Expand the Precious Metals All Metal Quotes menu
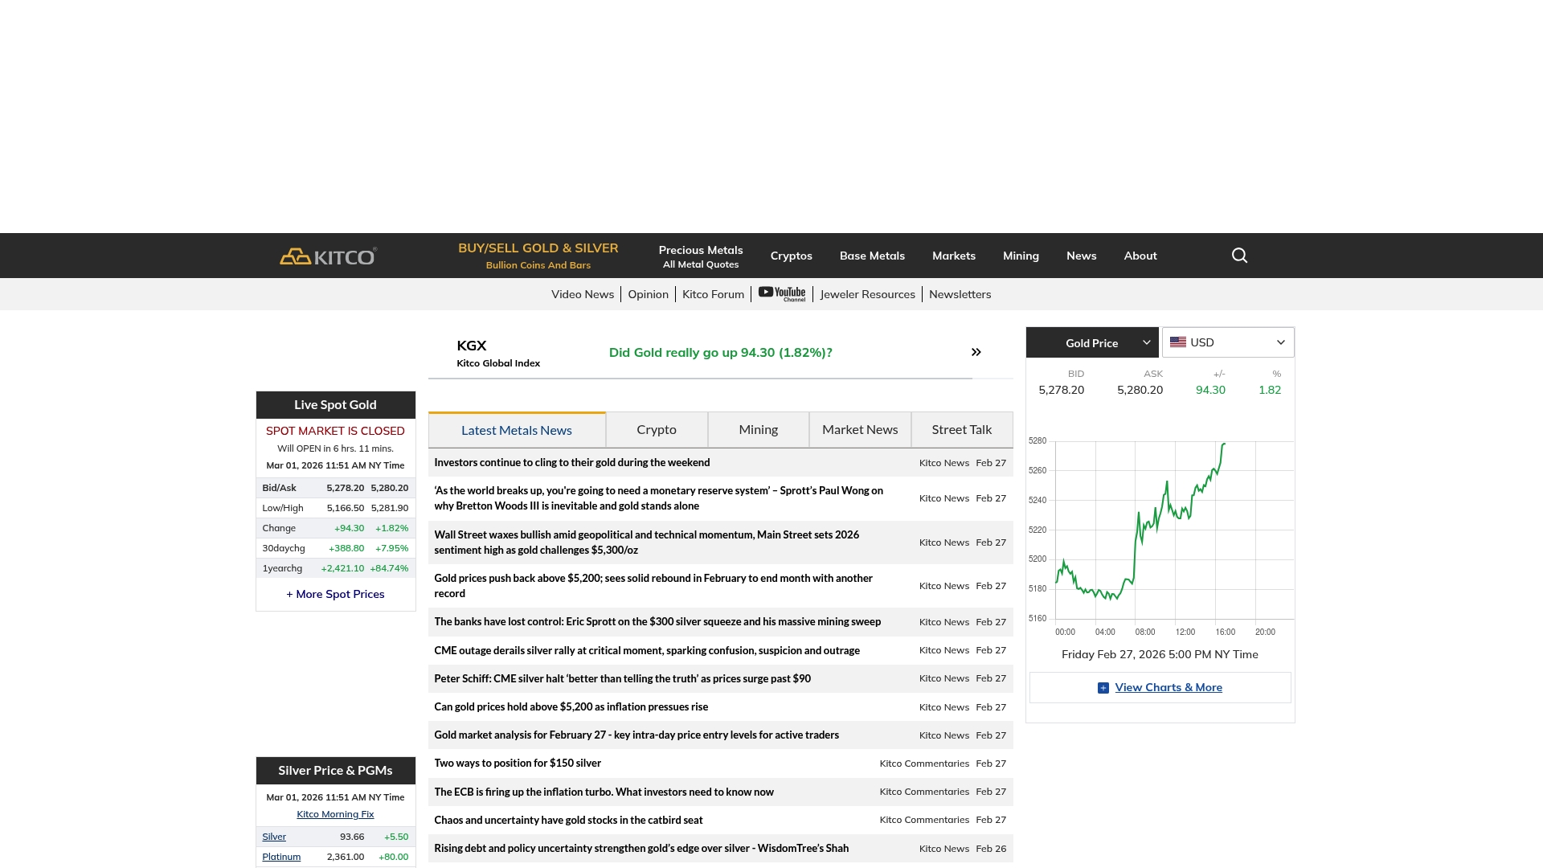This screenshot has width=1543, height=868. click(700, 256)
